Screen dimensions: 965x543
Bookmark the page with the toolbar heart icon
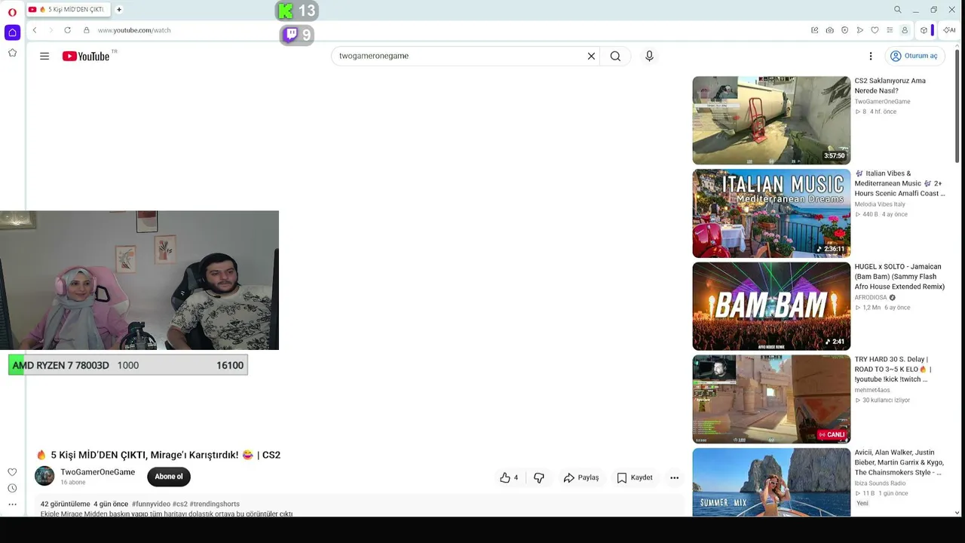tap(875, 30)
